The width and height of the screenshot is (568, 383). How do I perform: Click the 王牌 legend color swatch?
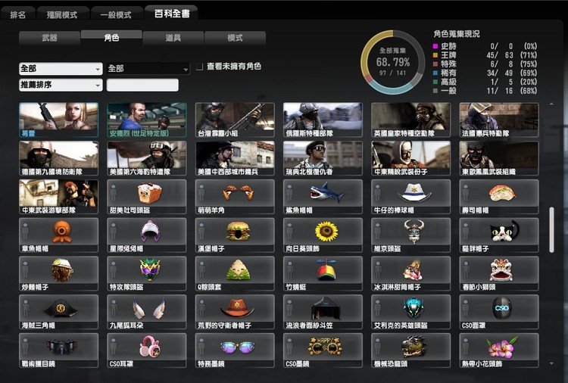tap(435, 55)
